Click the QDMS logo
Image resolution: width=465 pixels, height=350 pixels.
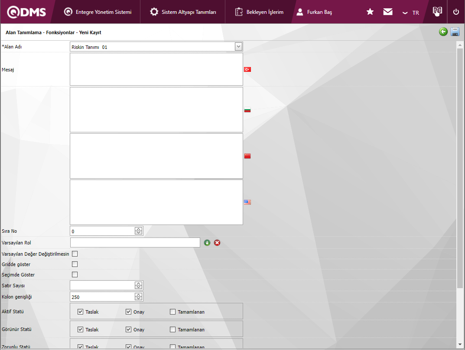26,12
